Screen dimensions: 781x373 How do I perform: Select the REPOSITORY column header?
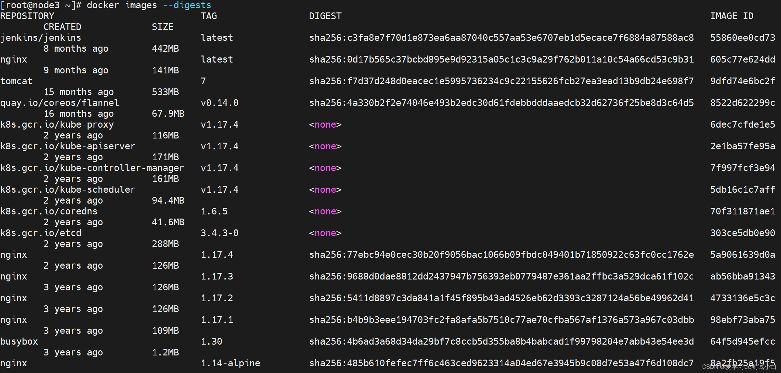(27, 16)
